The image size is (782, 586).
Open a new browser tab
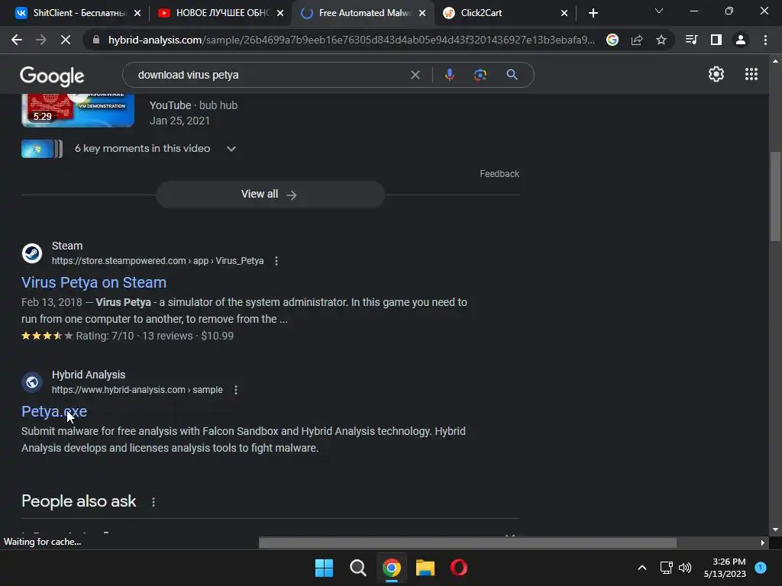pos(593,13)
